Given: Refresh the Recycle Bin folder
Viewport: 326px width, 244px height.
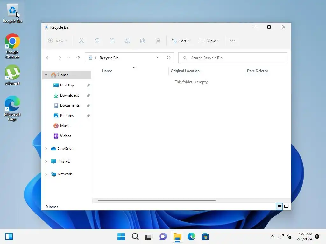Looking at the screenshot, I should tap(169, 58).
